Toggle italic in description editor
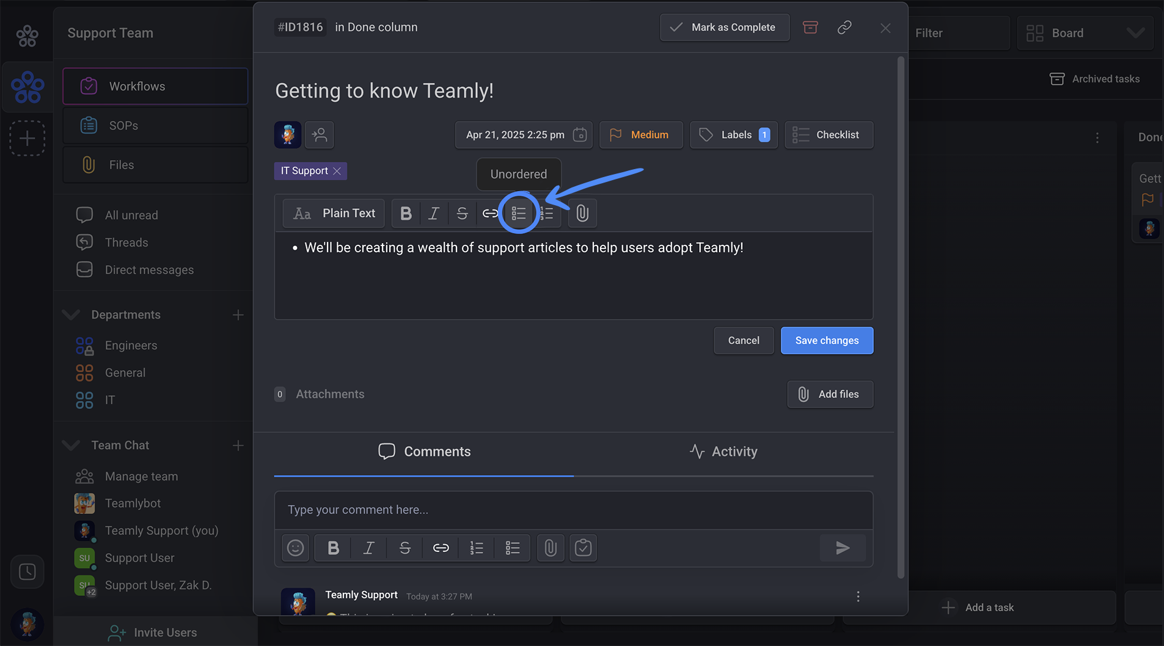This screenshot has height=646, width=1164. [x=434, y=213]
